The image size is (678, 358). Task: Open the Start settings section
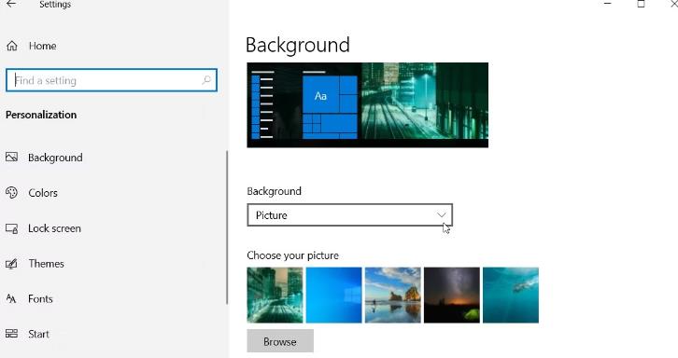coord(39,334)
